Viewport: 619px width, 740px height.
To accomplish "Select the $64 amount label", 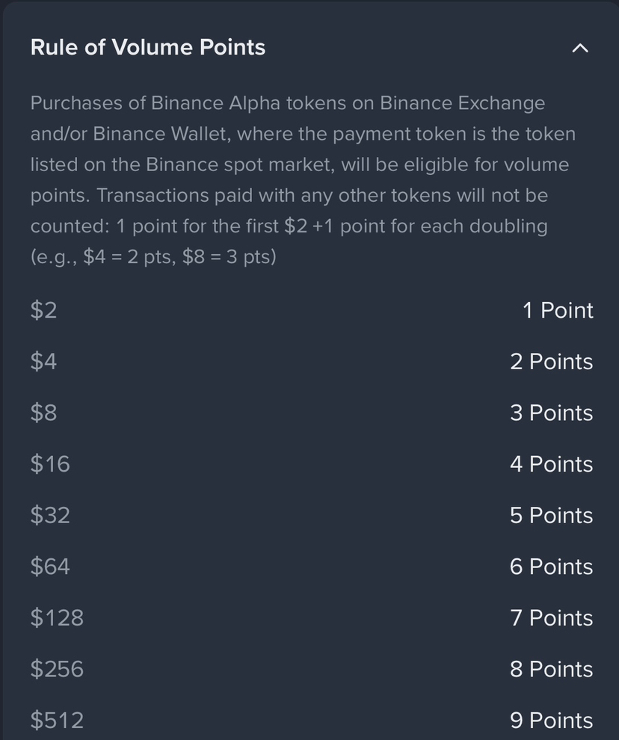I will (x=50, y=567).
